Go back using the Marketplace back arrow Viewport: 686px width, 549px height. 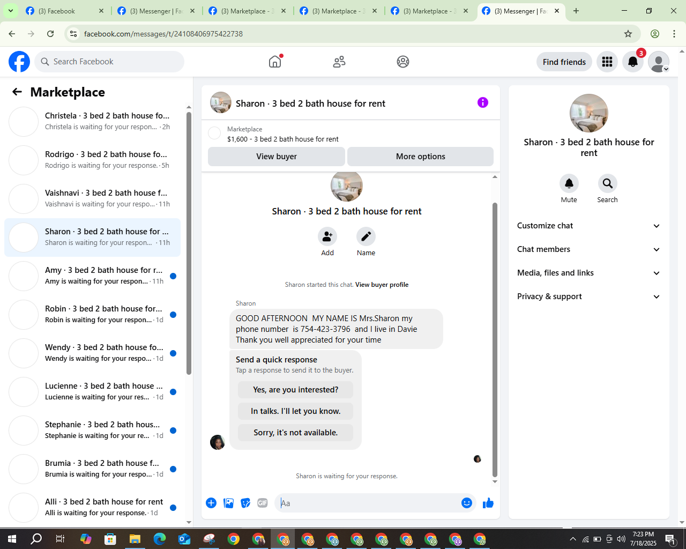click(x=17, y=92)
